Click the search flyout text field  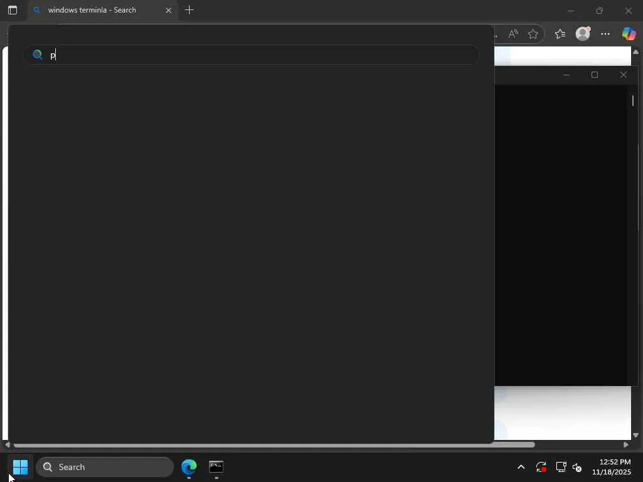click(x=251, y=55)
